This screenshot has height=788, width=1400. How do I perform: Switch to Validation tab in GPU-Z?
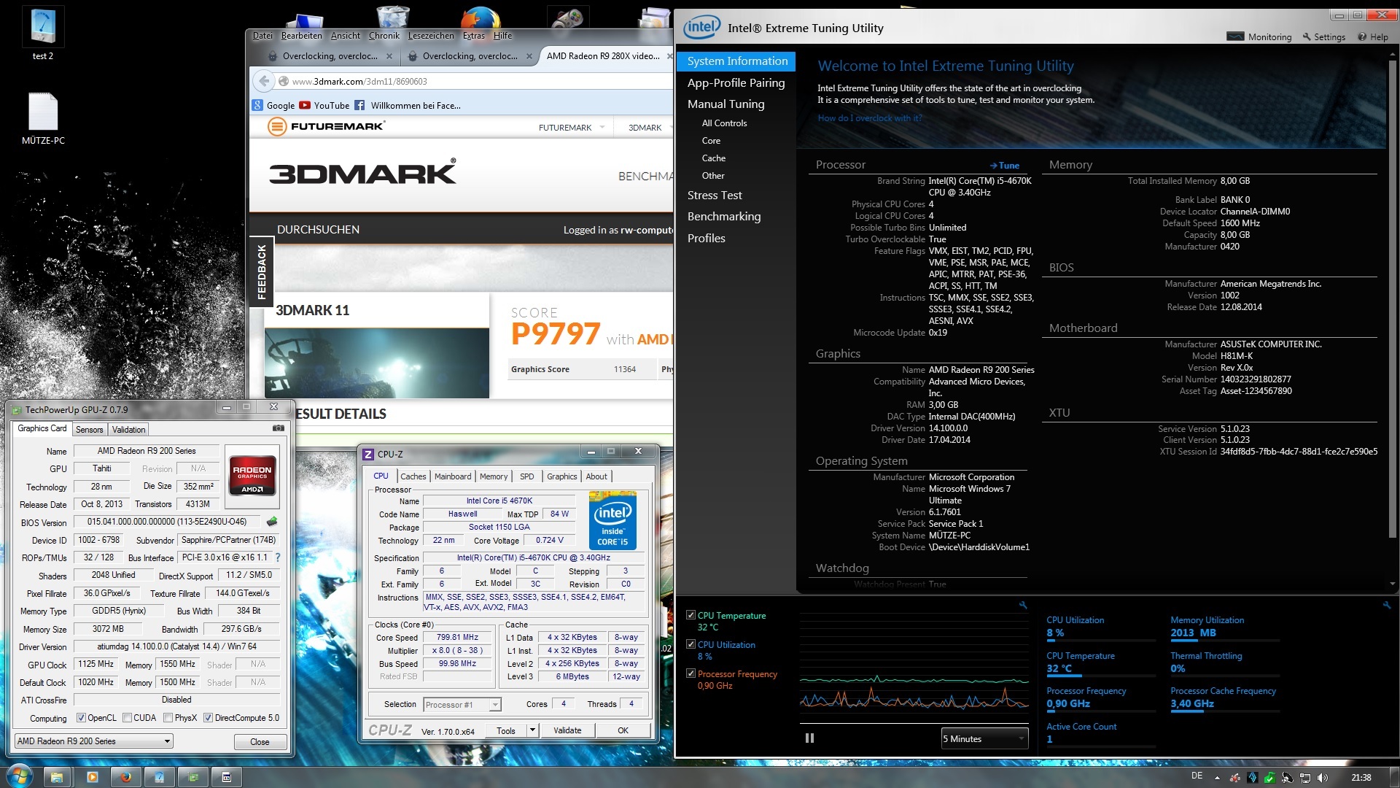coord(129,430)
